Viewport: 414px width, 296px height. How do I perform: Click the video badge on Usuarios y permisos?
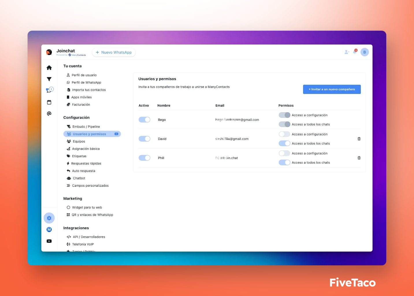tap(116, 134)
